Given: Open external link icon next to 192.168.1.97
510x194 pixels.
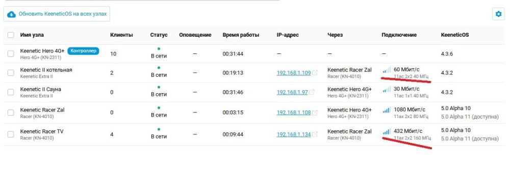Looking at the screenshot, I should click(x=312, y=92).
